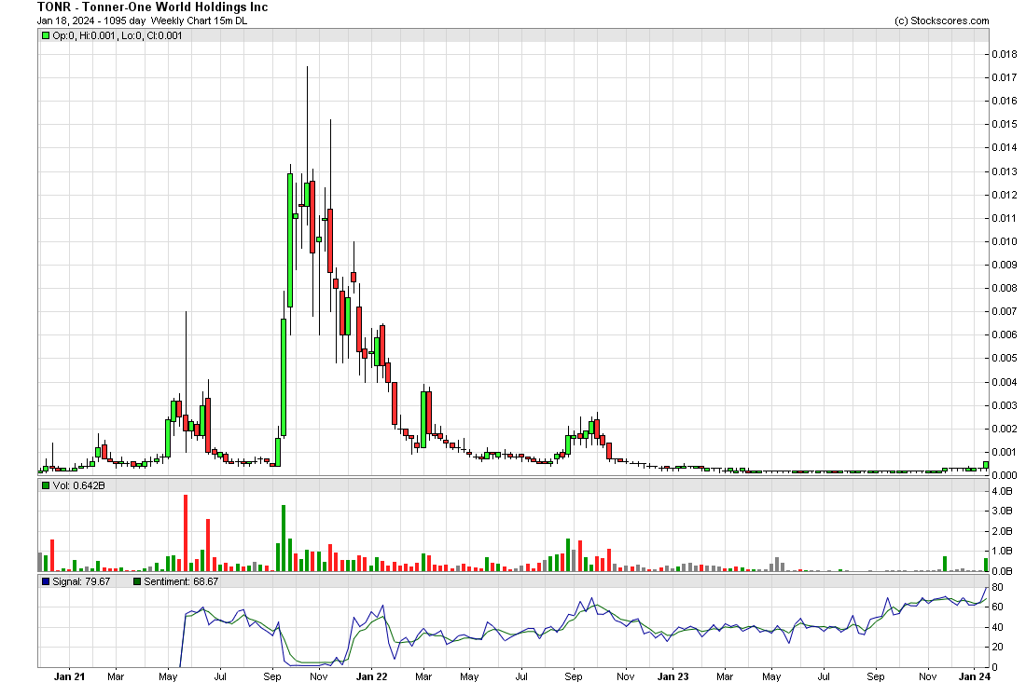This screenshot has width=1026, height=696.
Task: Click the 0.015 price axis label
Action: tap(1005, 125)
